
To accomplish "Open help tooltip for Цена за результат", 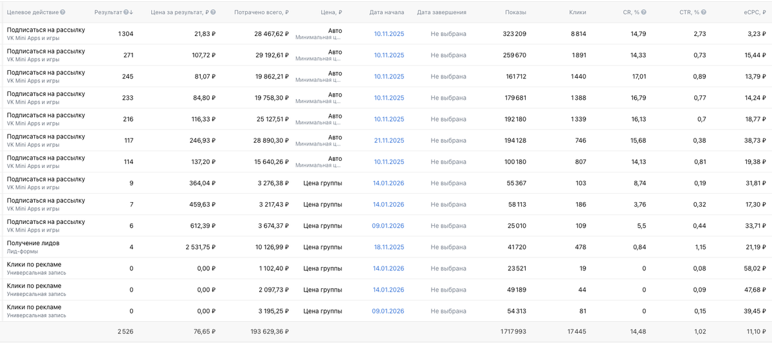I will point(213,12).
